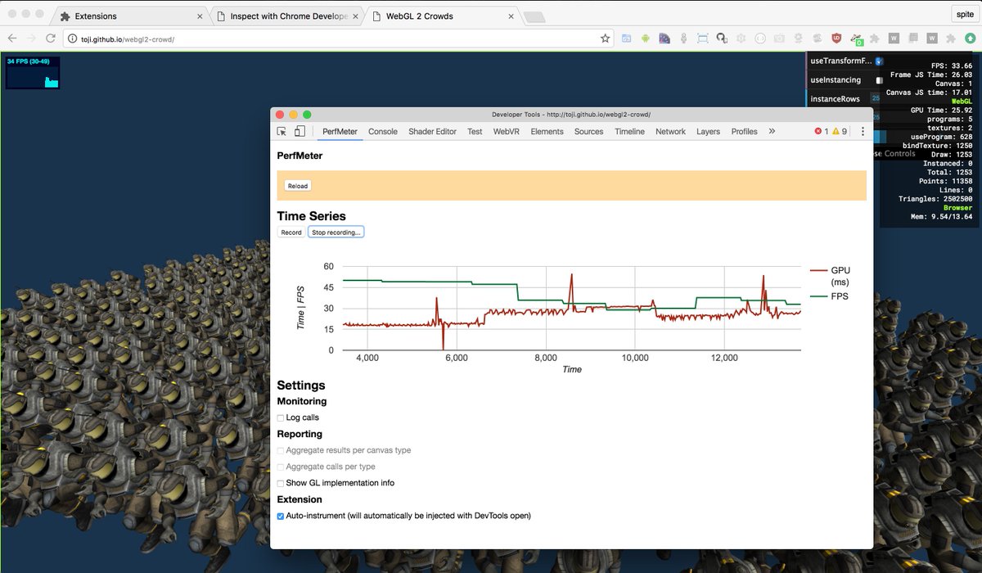Open the Elements tab
Screen dimensions: 982x573
[547, 132]
